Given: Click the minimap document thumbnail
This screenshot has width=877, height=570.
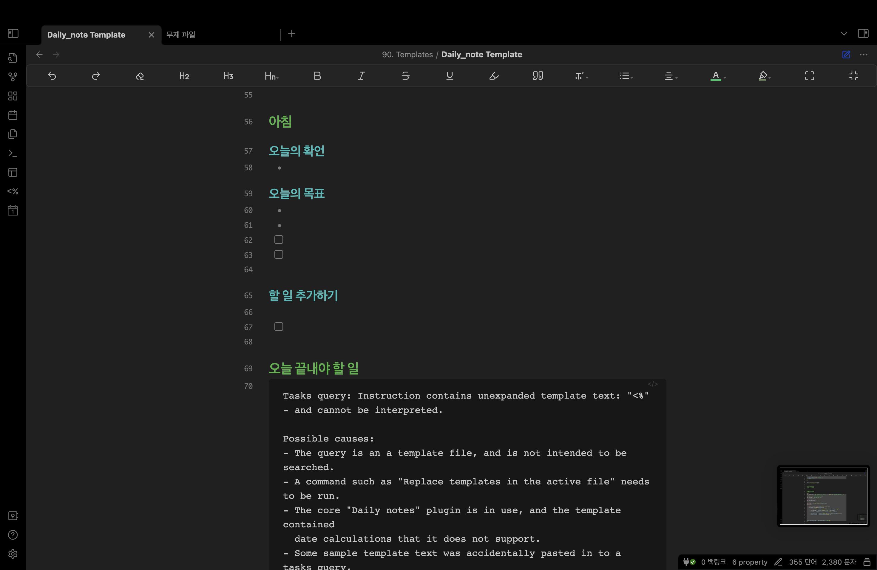Looking at the screenshot, I should [x=824, y=496].
